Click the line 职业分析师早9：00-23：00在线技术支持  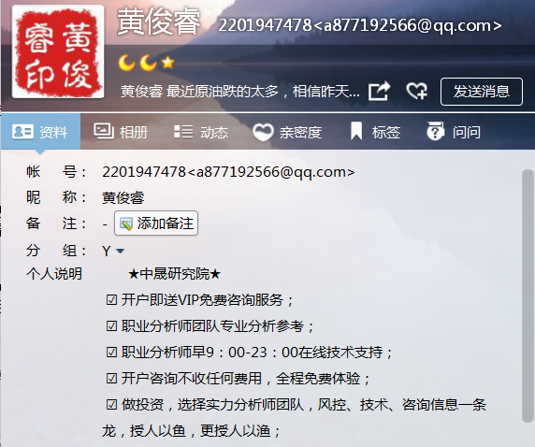click(250, 353)
